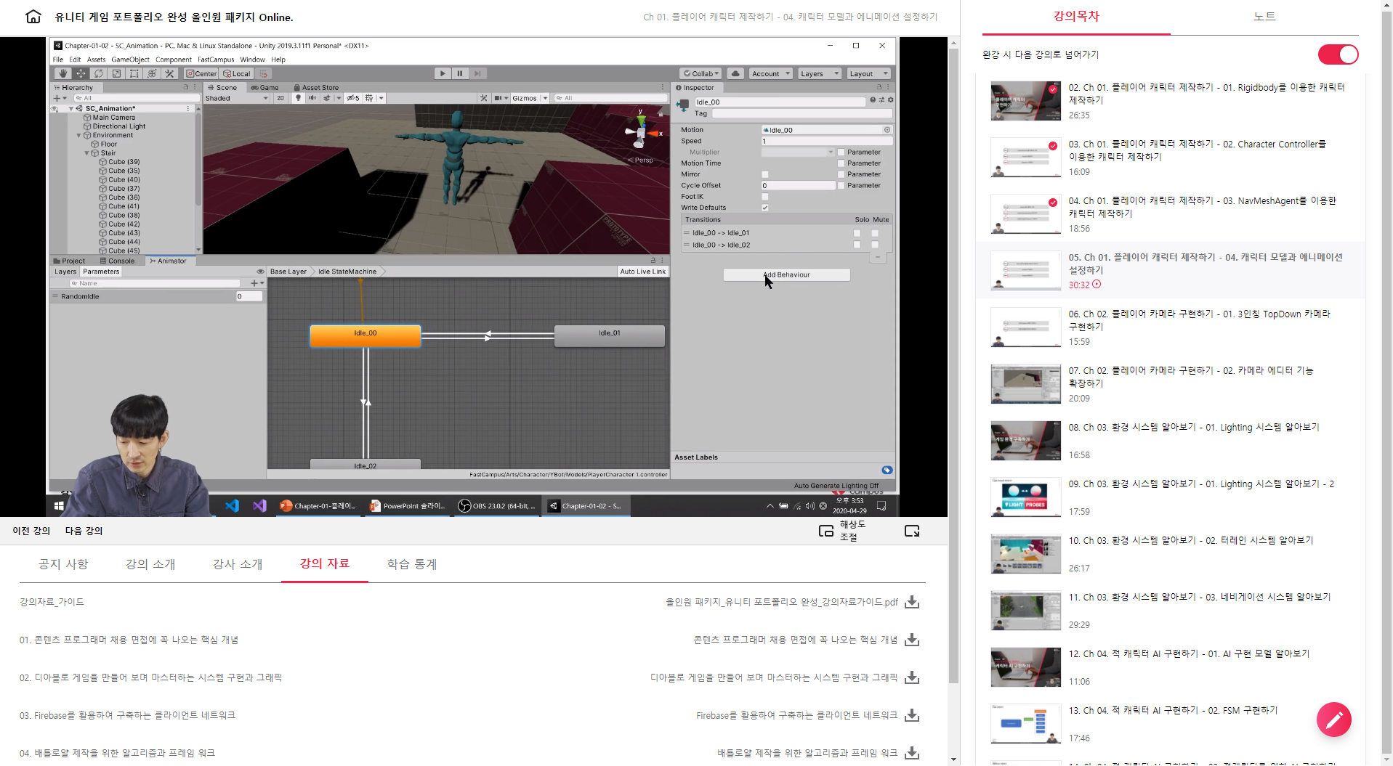The height and width of the screenshot is (766, 1393).
Task: Toggle scene lighting lightbulb icon
Action: (298, 98)
